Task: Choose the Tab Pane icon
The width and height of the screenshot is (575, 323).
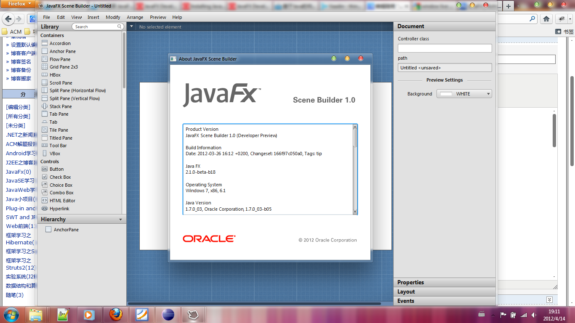Action: (x=45, y=114)
